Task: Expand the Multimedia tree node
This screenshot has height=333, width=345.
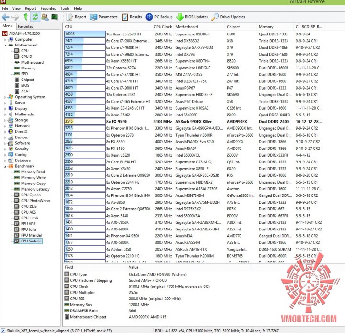Action: tap(5, 115)
